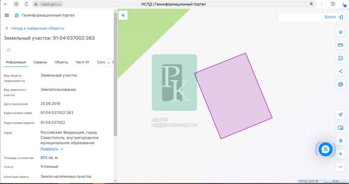Screen dimensions: 349x184
Task: Switch to the Объекты tab
Action: [61, 62]
